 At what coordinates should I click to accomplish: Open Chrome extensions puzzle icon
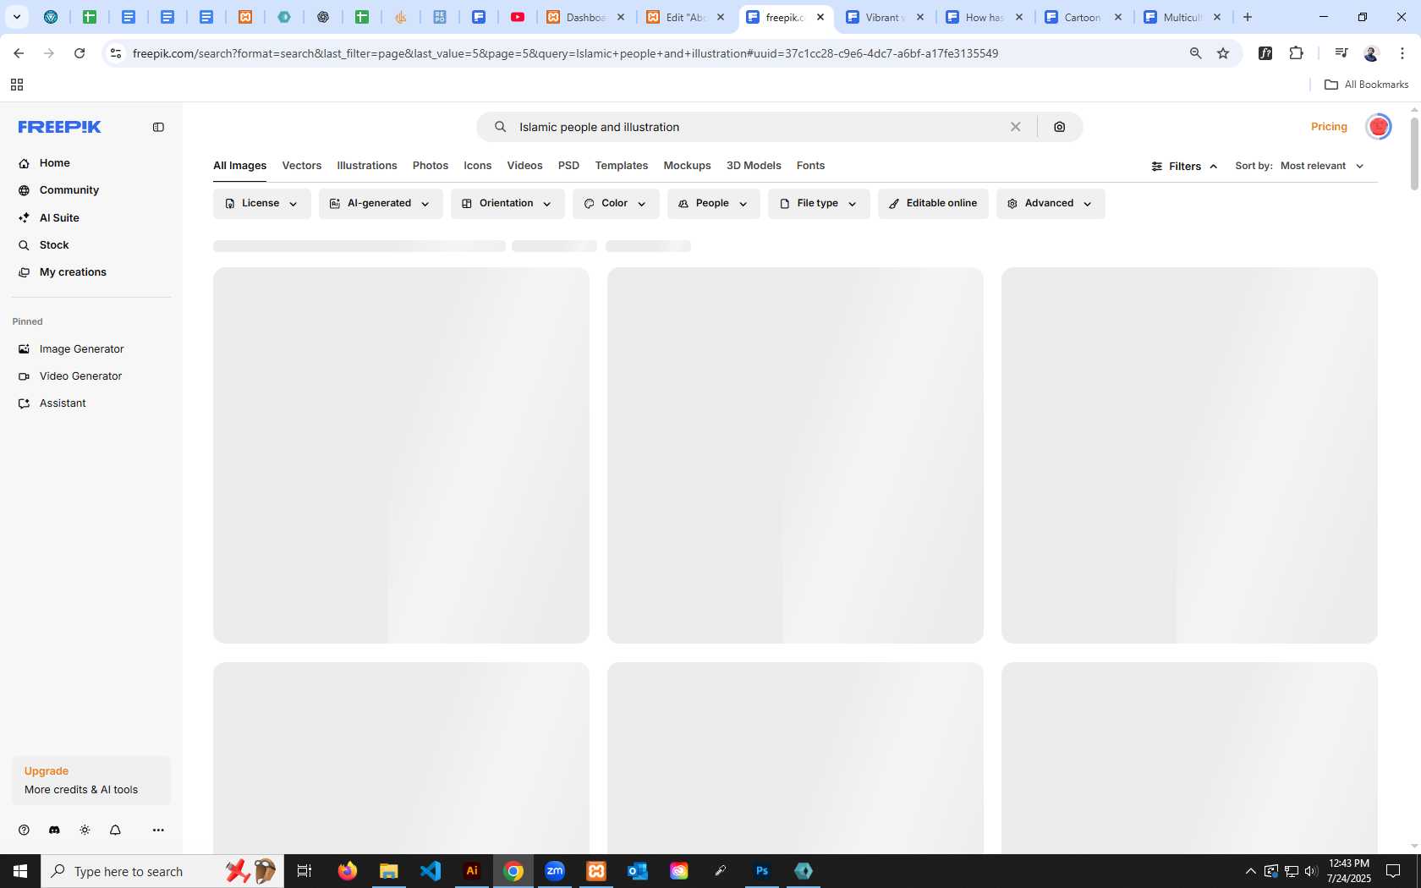coord(1296,53)
